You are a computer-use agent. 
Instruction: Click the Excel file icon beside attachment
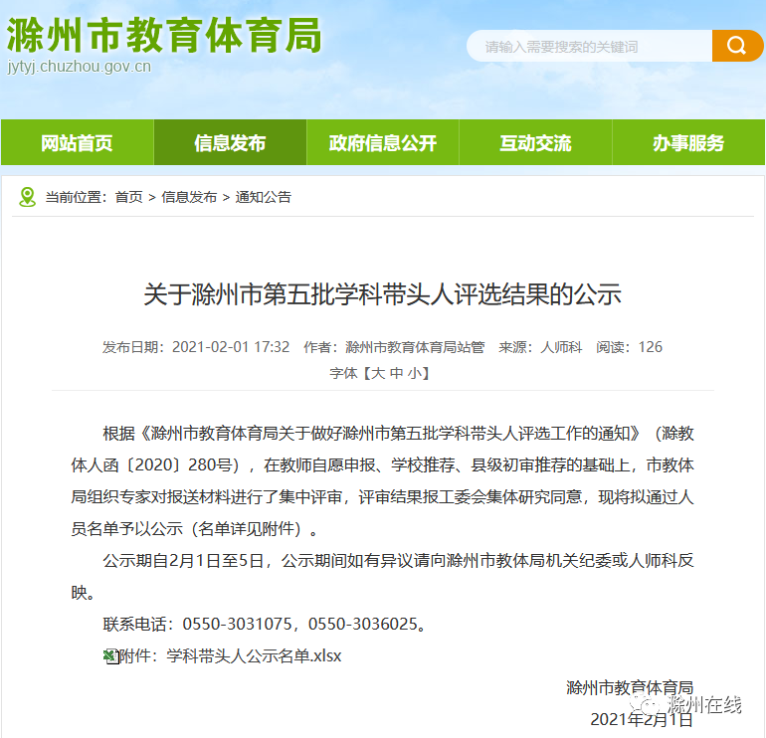tap(111, 656)
